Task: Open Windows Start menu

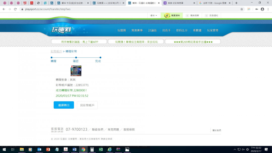Action: [x=4, y=149]
